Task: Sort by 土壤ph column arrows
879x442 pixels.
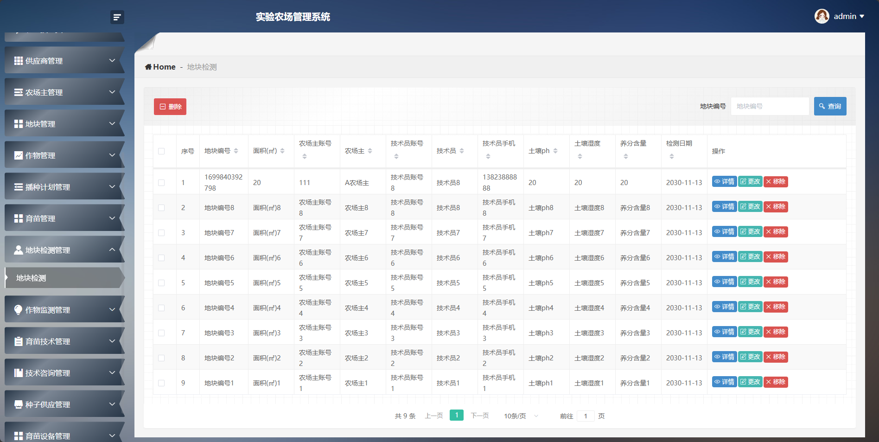Action: point(555,151)
